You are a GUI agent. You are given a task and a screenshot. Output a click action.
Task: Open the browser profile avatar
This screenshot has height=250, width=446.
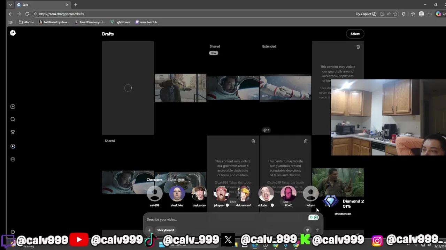pos(421,14)
